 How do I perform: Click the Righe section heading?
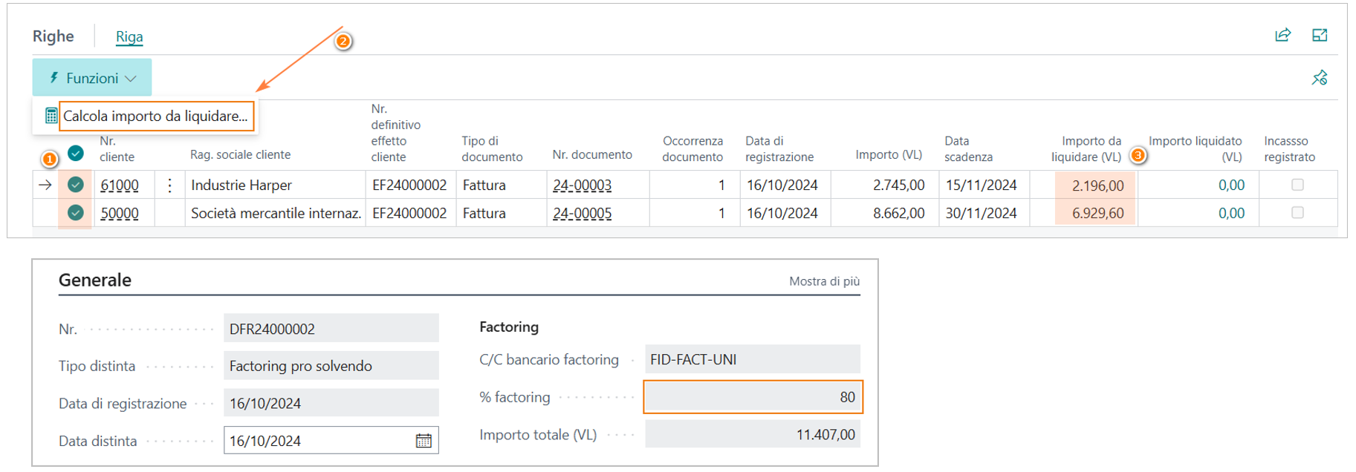coord(53,36)
